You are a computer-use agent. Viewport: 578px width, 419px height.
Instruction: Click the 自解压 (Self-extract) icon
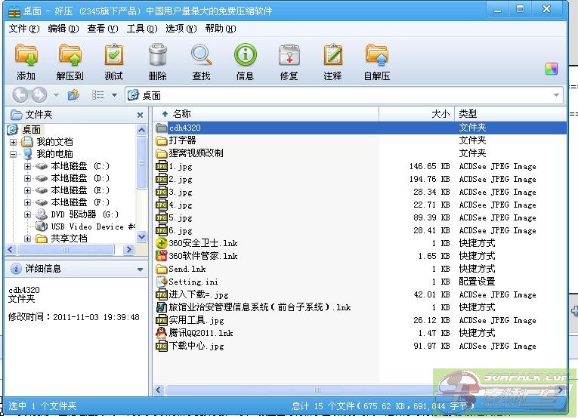pos(376,57)
